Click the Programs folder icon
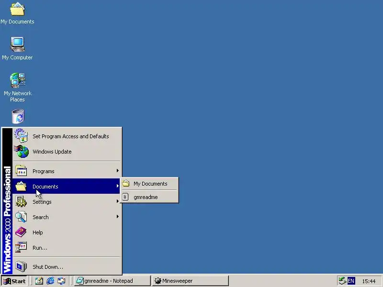Viewport: 383px width, 287px height. [21, 171]
